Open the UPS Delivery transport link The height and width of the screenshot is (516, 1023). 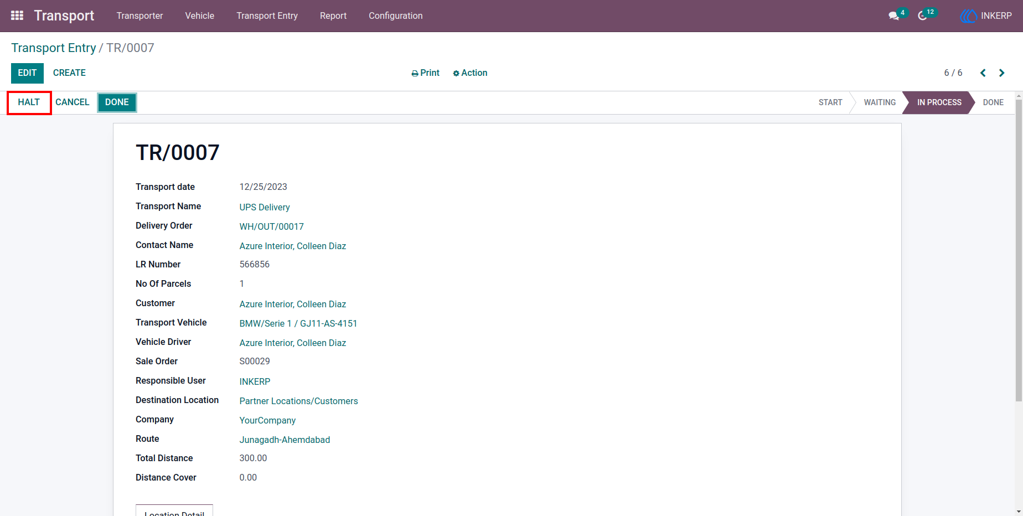[265, 207]
